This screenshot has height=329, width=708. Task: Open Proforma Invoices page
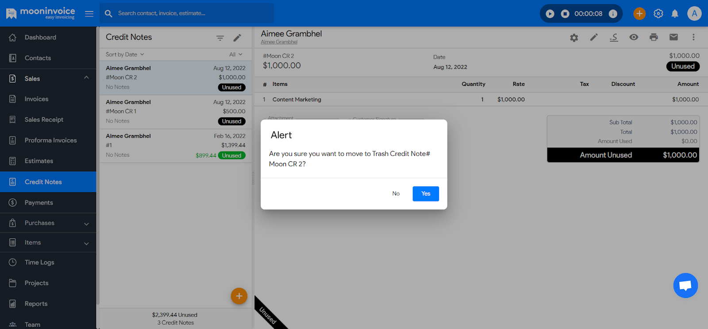pyautogui.click(x=48, y=140)
